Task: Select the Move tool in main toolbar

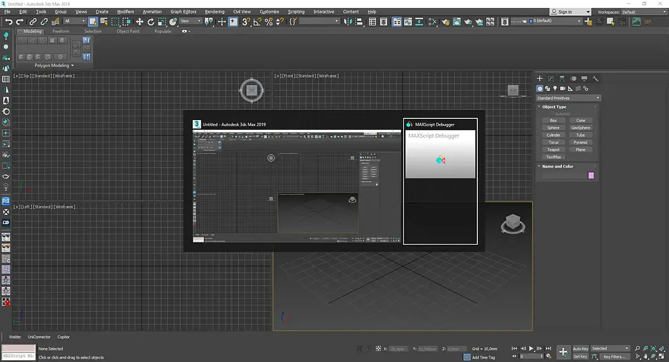Action: [x=139, y=22]
